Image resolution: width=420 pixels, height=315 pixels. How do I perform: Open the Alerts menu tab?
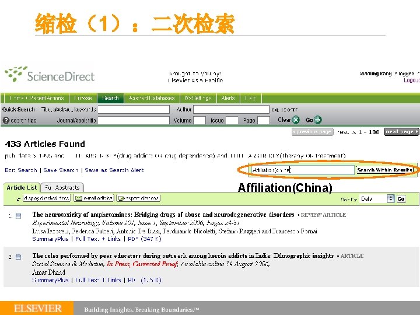tap(228, 98)
